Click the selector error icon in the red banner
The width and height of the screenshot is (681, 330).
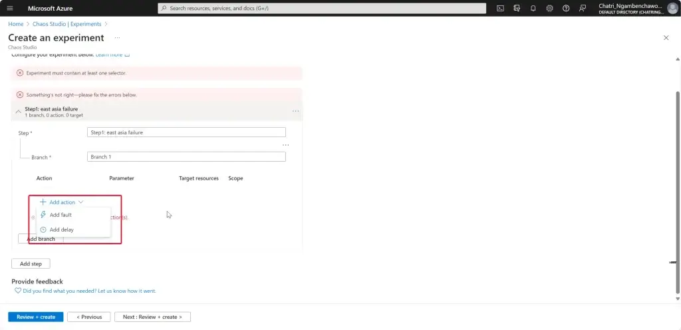coord(19,73)
